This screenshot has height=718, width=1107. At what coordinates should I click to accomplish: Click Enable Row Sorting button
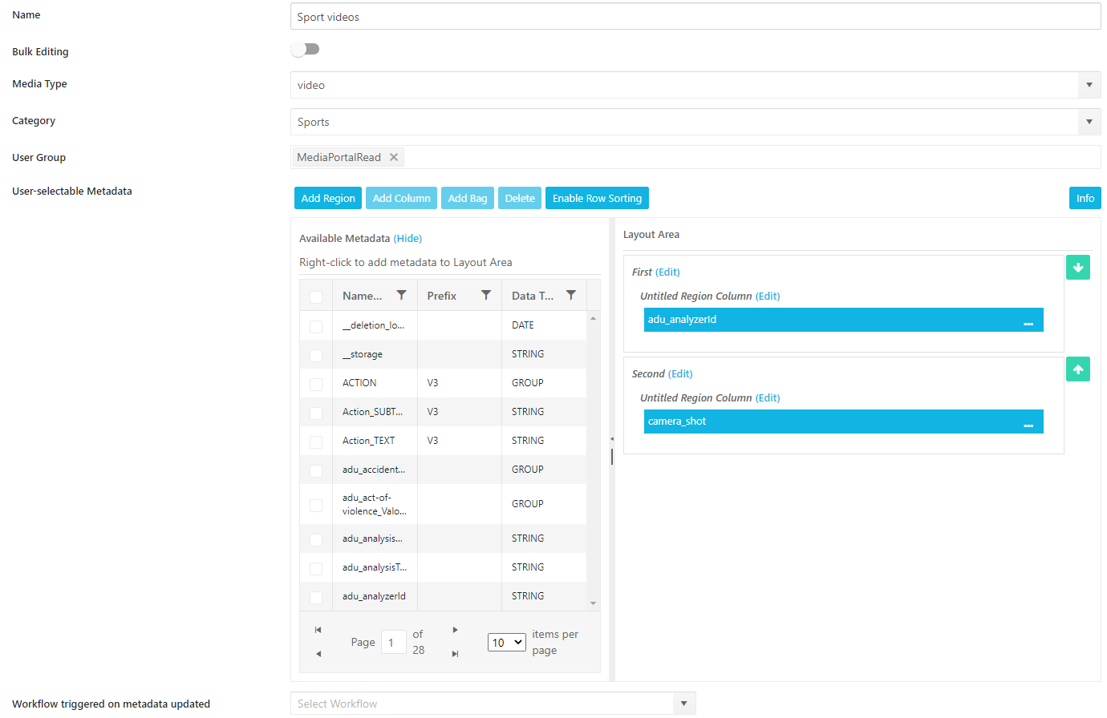tap(597, 198)
